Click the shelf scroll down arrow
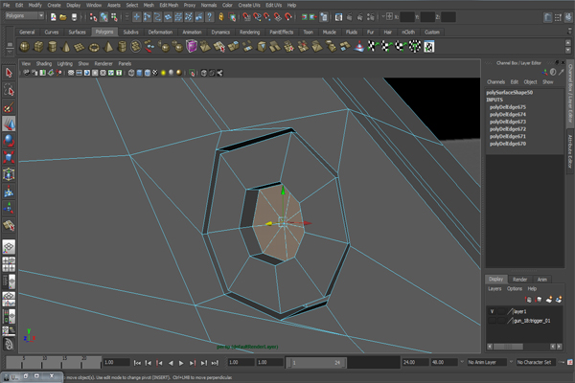The width and height of the screenshot is (575, 383). [568, 51]
